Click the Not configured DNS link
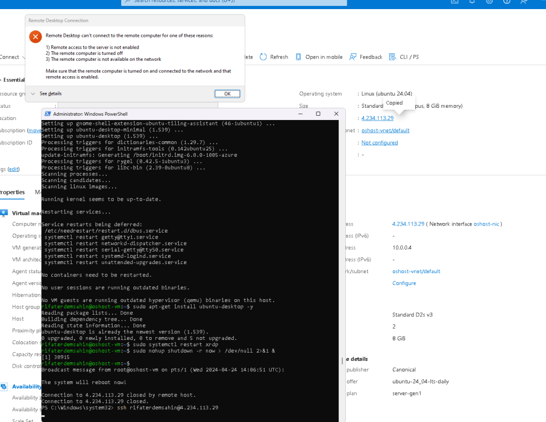This screenshot has width=546, height=422. 379,142
